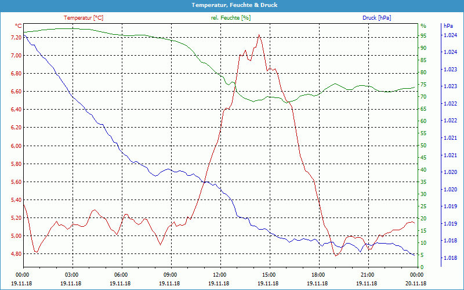Click the 09:00 time axis label
The image size is (464, 290).
click(171, 274)
